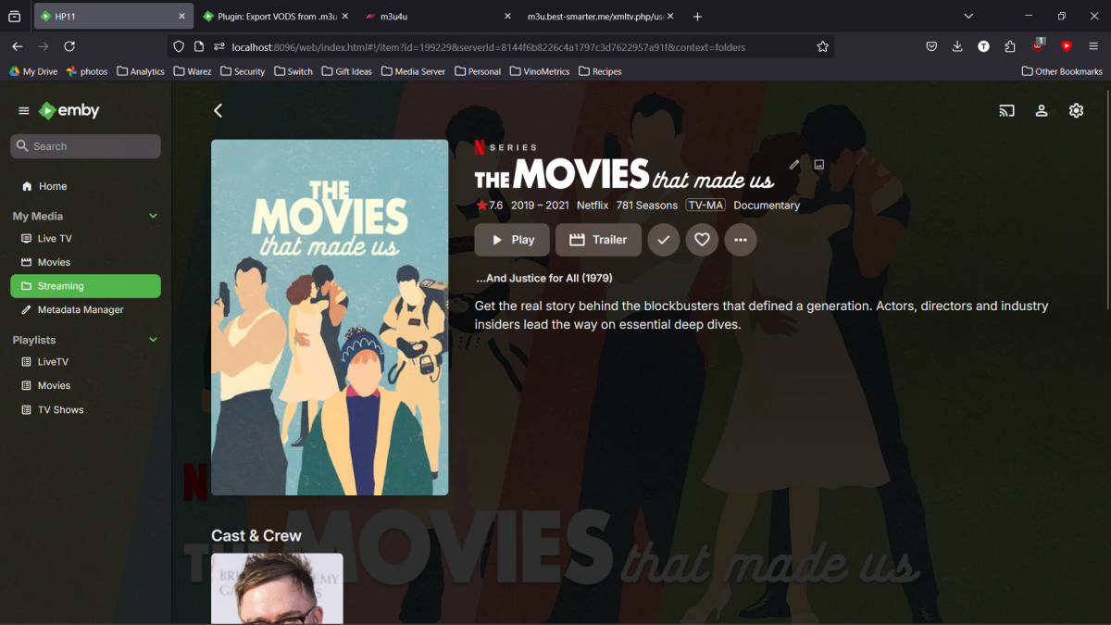This screenshot has width=1111, height=625.
Task: Open the Gift Ideas bookmarks folder
Action: pos(347,71)
